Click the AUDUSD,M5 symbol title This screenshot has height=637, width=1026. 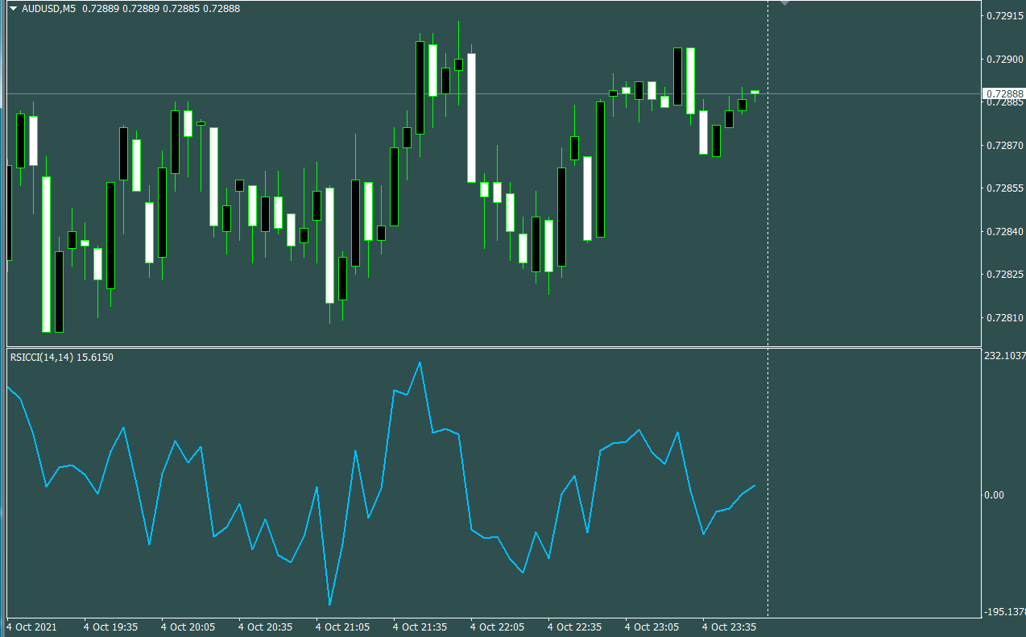click(49, 8)
